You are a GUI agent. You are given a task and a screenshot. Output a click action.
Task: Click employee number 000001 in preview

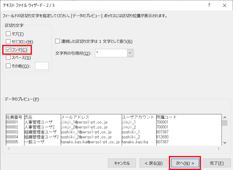click(x=12, y=122)
